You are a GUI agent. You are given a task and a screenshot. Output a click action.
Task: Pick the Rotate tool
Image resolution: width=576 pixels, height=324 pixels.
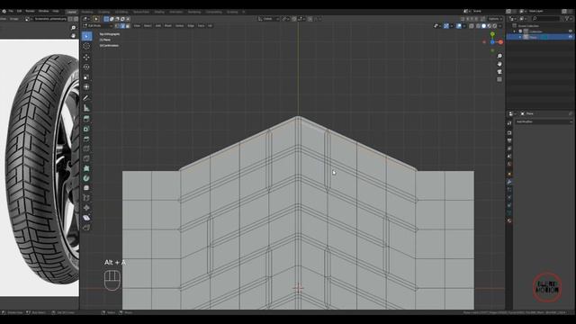(86, 67)
